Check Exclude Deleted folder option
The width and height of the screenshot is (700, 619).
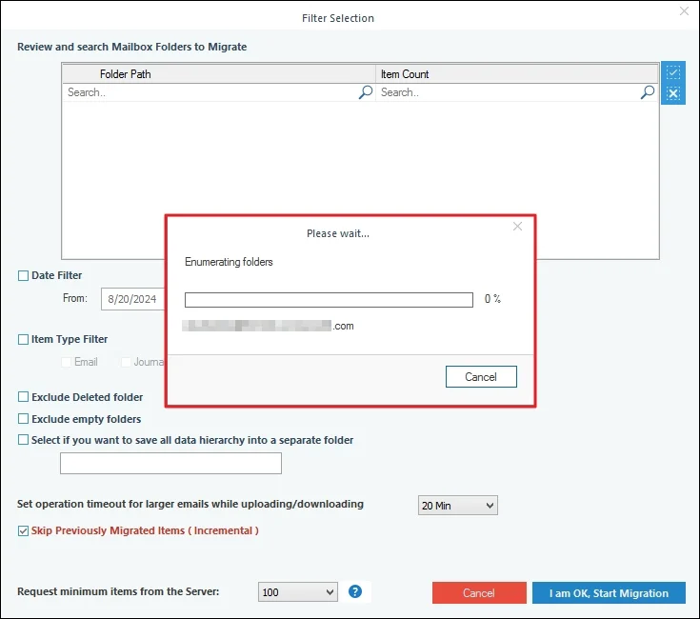click(x=23, y=397)
